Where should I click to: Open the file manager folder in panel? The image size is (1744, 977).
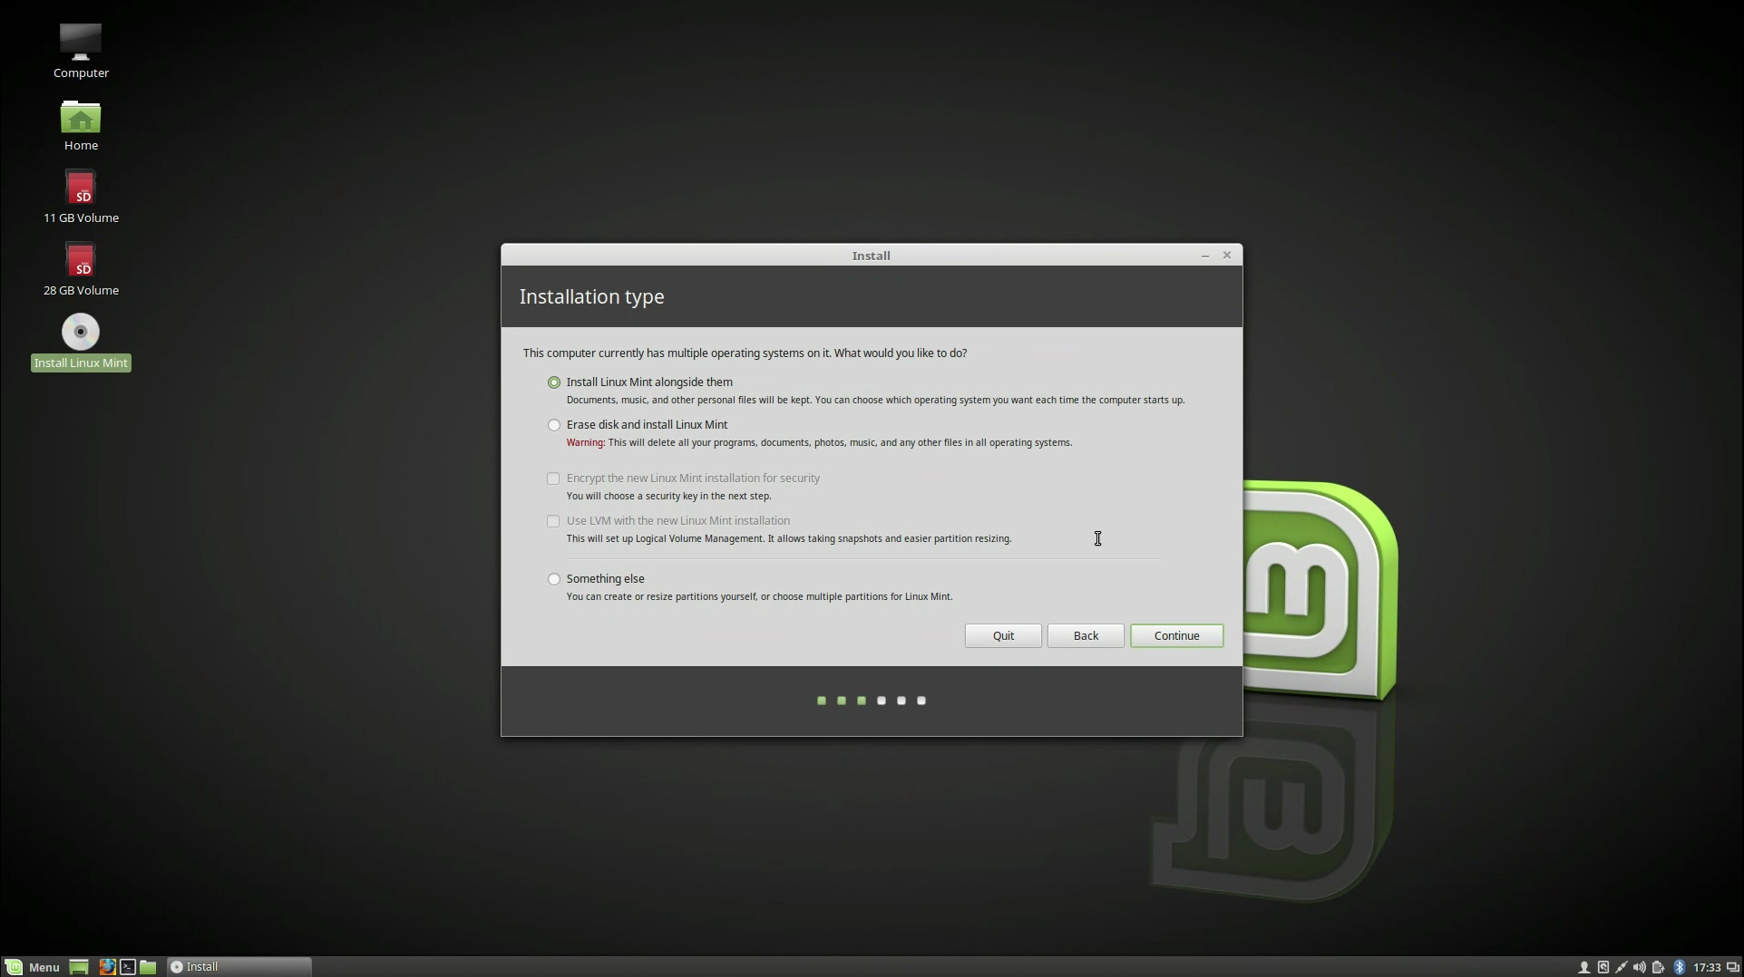[148, 967]
